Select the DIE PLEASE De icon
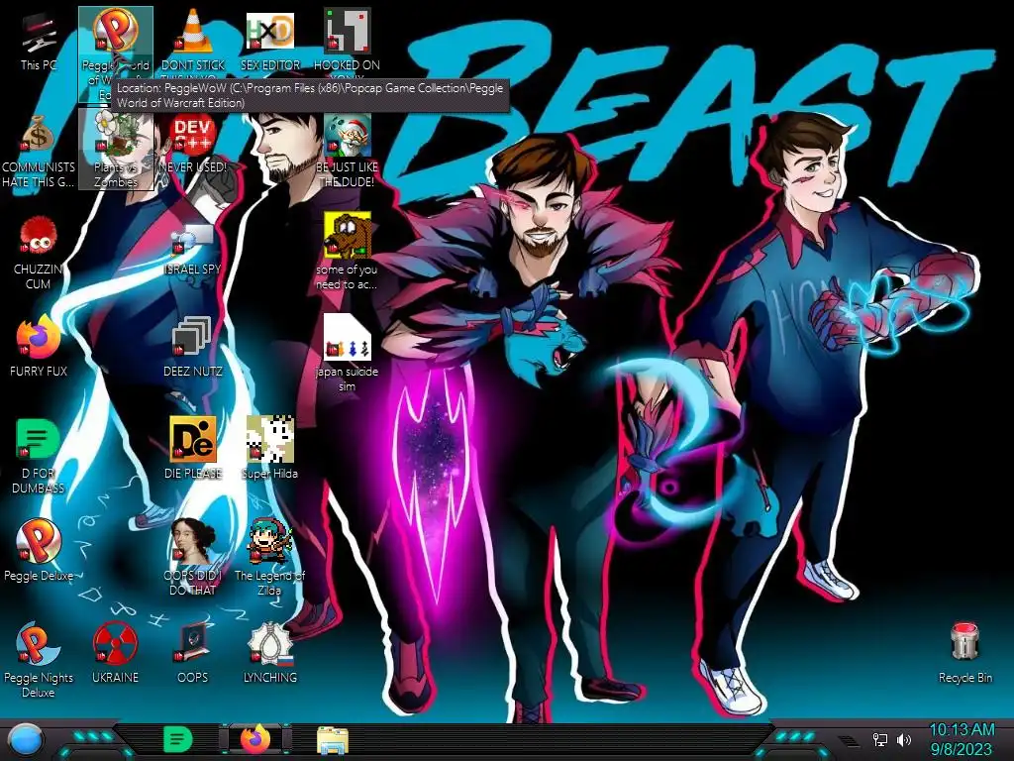The height and width of the screenshot is (761, 1014). coord(193,439)
